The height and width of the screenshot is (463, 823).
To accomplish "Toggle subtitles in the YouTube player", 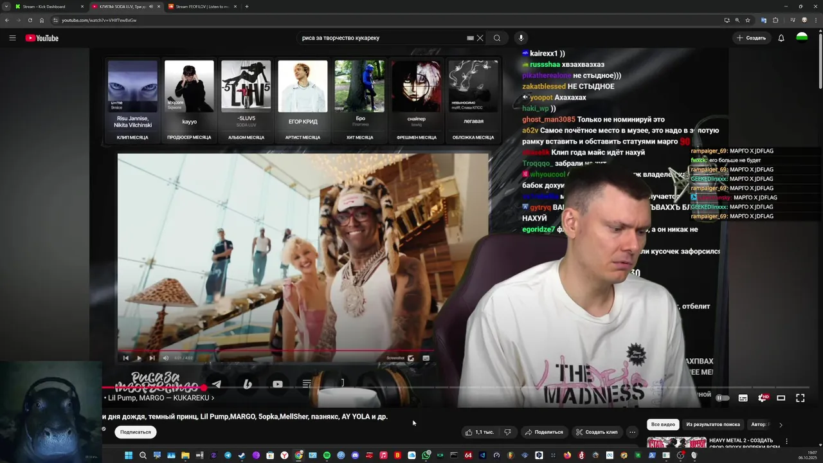I will point(743,398).
